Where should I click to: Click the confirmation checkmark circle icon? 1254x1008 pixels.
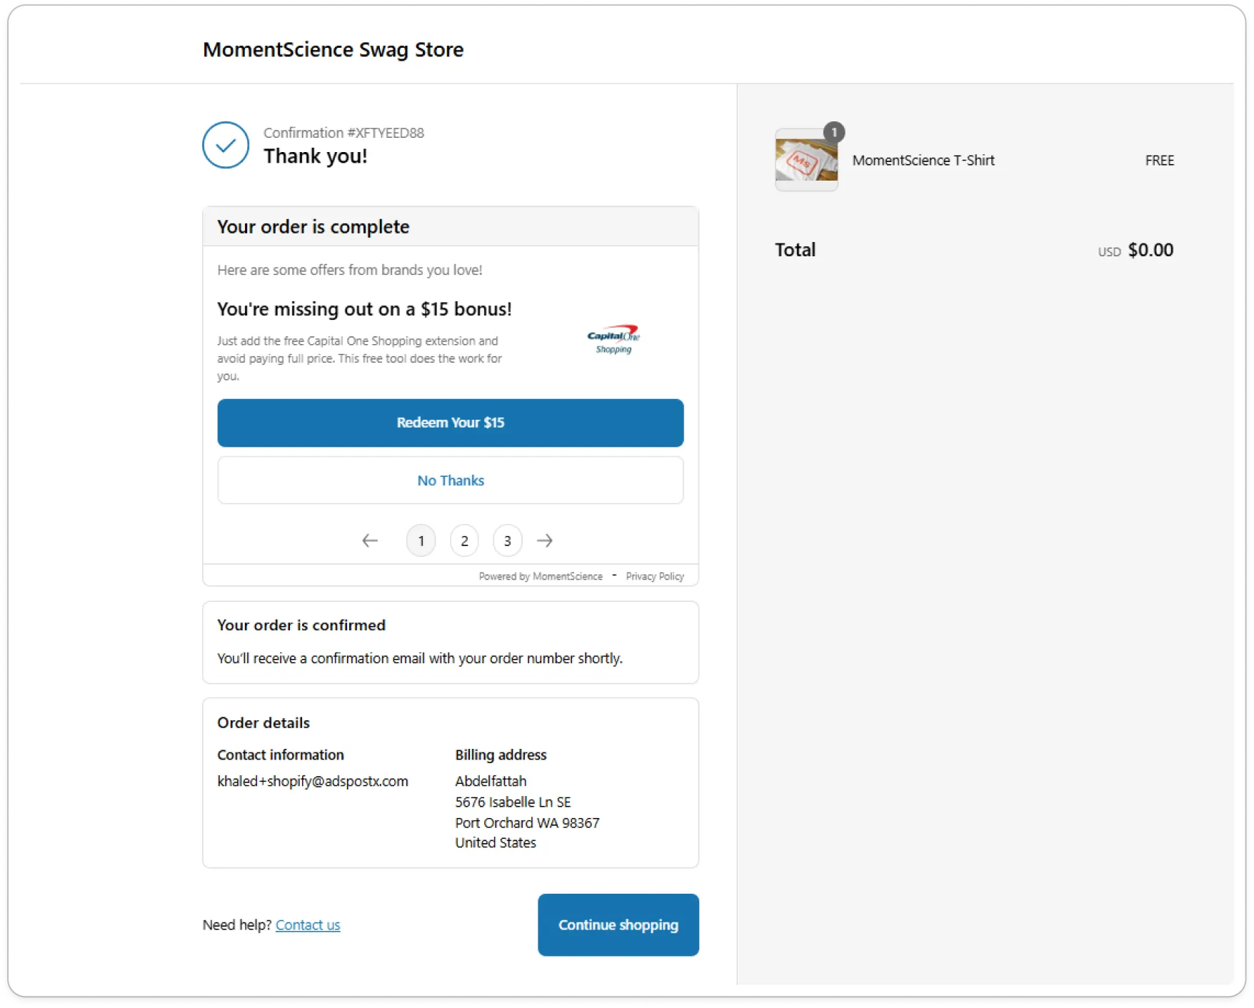pyautogui.click(x=226, y=145)
